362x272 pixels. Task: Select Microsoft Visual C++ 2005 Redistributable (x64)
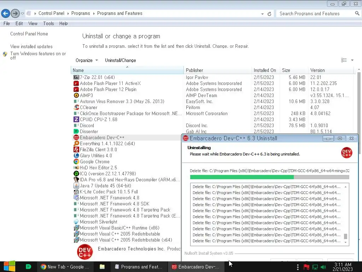(126, 240)
